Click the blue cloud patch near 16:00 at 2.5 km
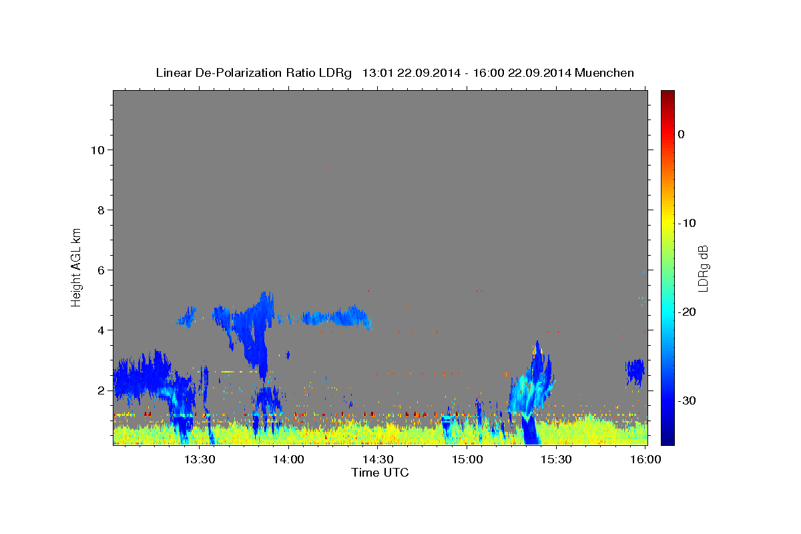This screenshot has height=534, width=801. (635, 372)
